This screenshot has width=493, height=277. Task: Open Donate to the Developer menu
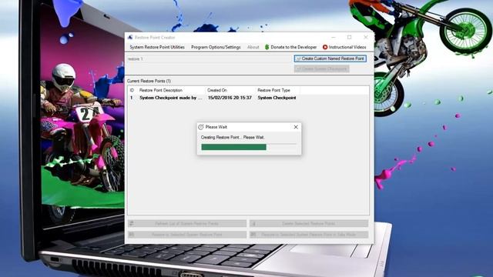pyautogui.click(x=290, y=47)
